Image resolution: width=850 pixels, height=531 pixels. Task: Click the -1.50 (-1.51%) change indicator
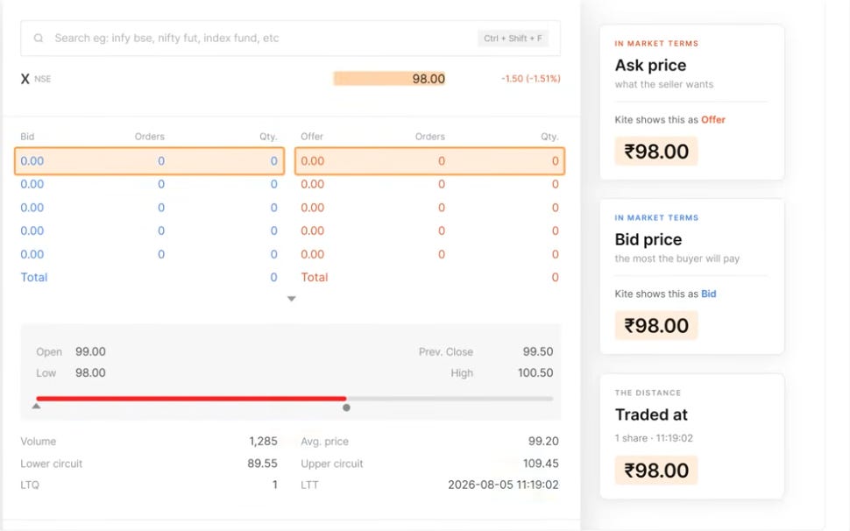tap(531, 79)
